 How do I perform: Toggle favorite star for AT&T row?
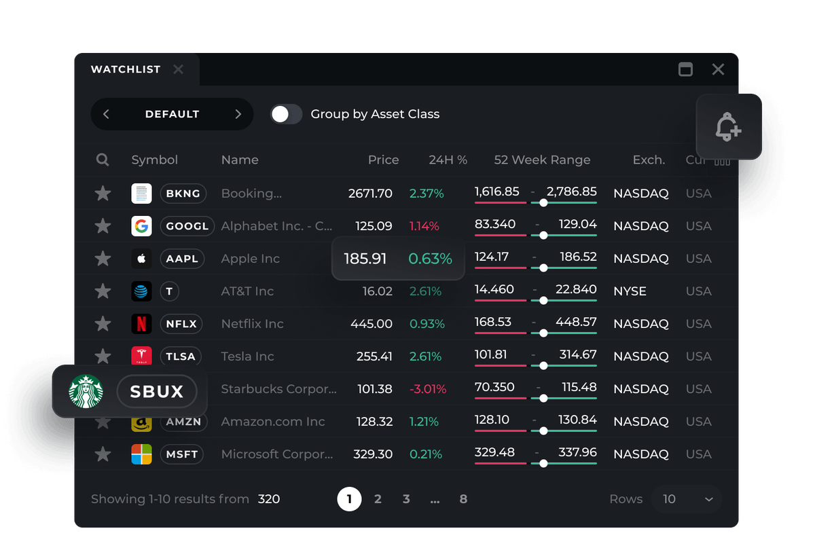point(103,291)
